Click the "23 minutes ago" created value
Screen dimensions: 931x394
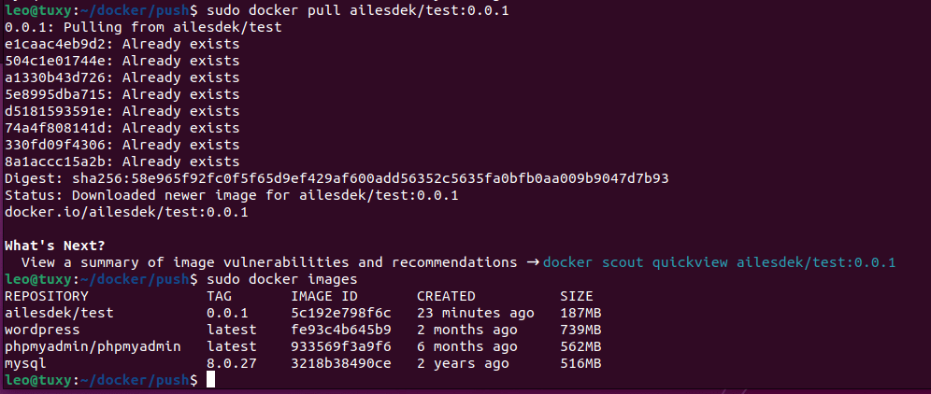[476, 313]
